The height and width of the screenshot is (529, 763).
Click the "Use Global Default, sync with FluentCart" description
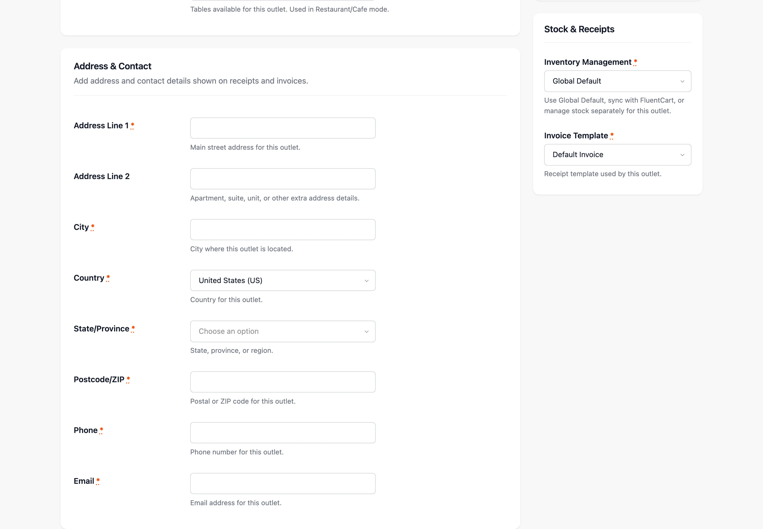(x=614, y=106)
